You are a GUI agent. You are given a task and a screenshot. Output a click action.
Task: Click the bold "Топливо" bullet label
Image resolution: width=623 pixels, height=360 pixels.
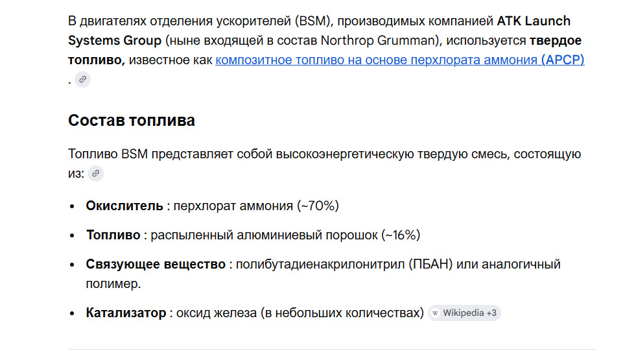tap(113, 235)
